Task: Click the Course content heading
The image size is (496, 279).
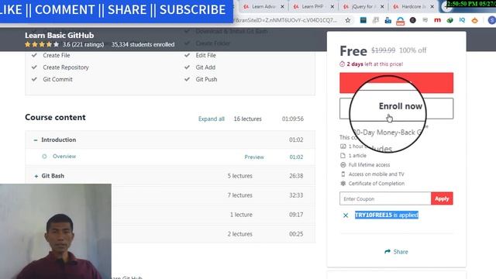Action: point(55,117)
